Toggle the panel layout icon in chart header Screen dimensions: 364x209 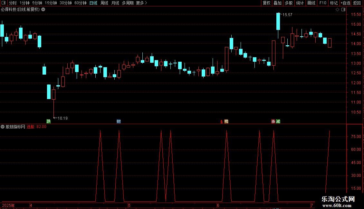pyautogui.click(x=343, y=10)
